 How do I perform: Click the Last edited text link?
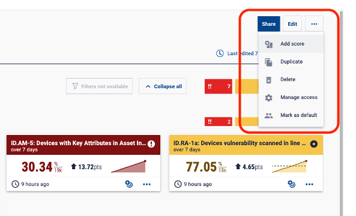(x=243, y=53)
